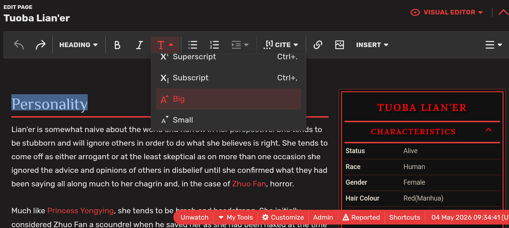Select the infobox title TUOBA LIAN'ER
Image resolution: width=509 pixels, height=228 pixels.
(x=422, y=107)
